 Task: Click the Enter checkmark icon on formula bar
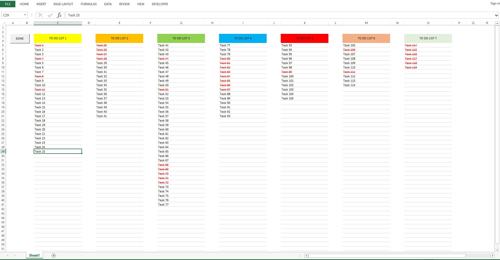50,15
